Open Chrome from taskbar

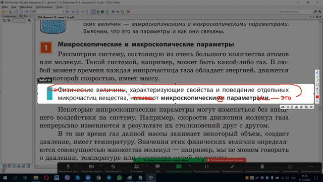pos(98,177)
